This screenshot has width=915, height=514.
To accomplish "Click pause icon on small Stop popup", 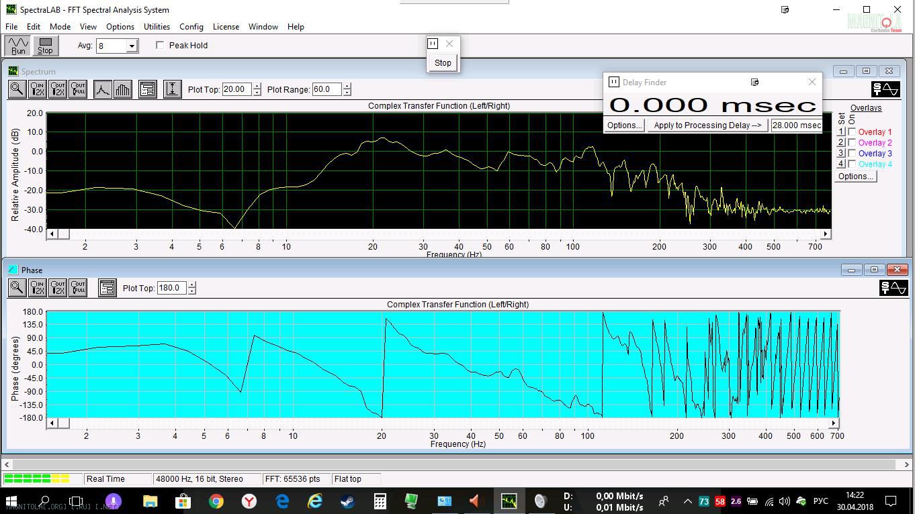I will tap(433, 44).
